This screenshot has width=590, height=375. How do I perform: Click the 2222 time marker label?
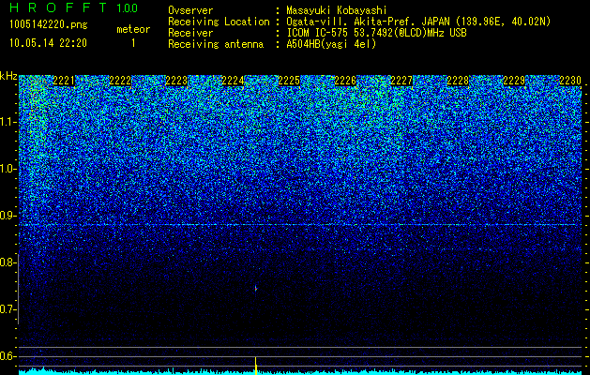point(120,81)
